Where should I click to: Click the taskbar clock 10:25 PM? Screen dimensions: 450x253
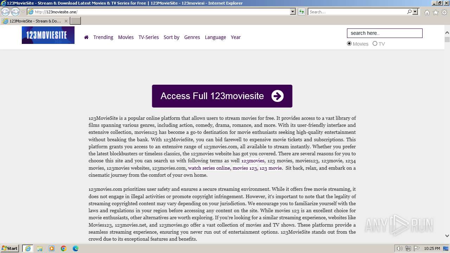click(432, 248)
